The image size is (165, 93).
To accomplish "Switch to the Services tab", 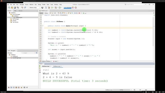I will pyautogui.click(x=20, y=11).
